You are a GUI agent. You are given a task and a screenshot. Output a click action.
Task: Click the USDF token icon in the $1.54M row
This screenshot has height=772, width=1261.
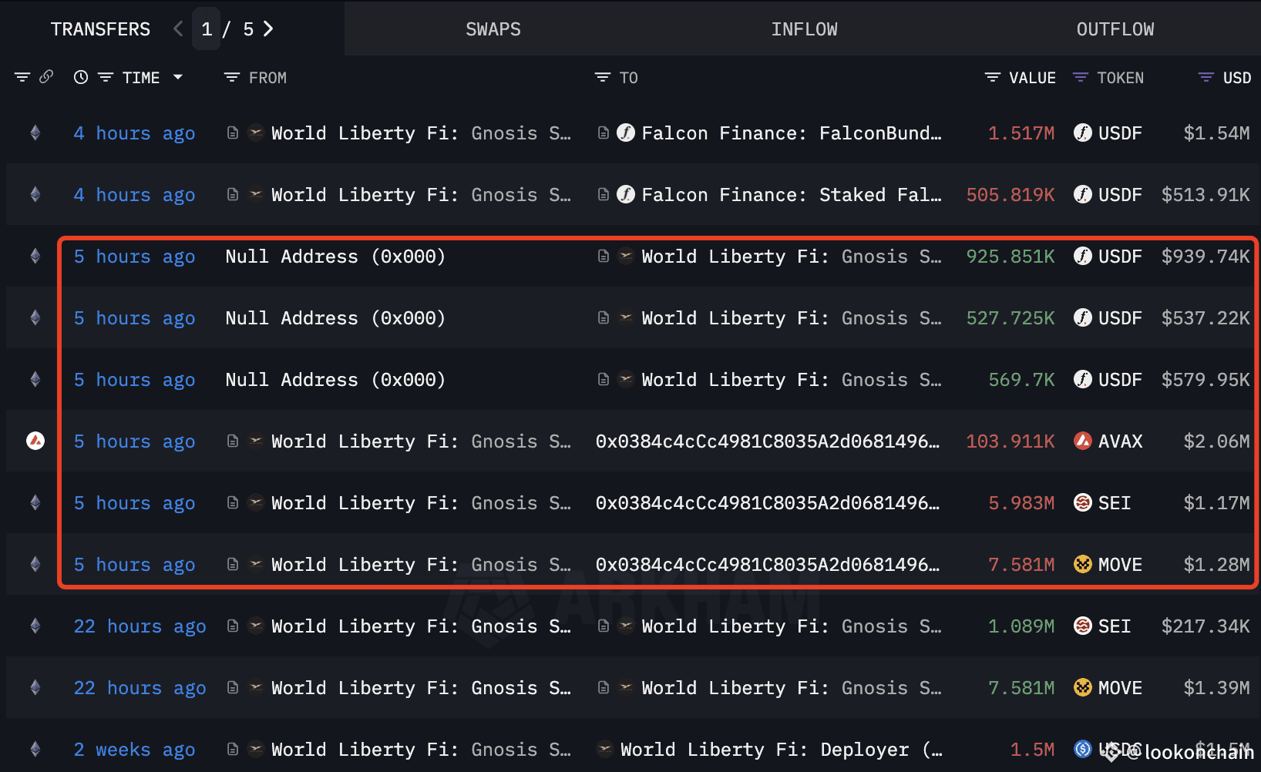pos(1083,133)
